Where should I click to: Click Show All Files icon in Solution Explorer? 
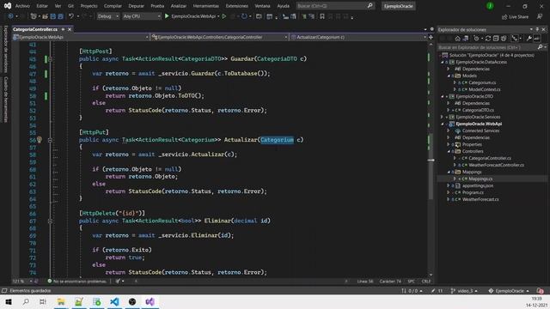(x=504, y=39)
